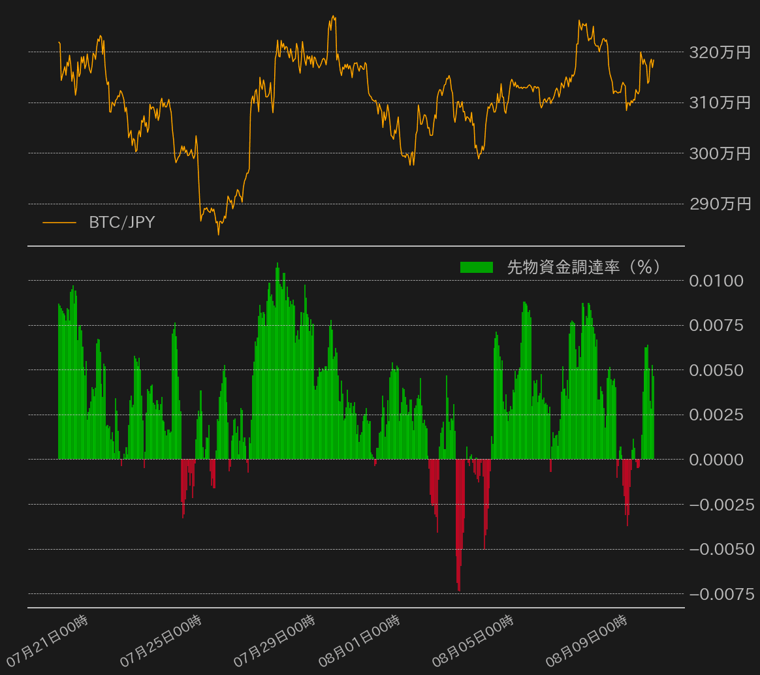Click the 320万円 price axis label
The height and width of the screenshot is (675, 760).
tap(720, 53)
